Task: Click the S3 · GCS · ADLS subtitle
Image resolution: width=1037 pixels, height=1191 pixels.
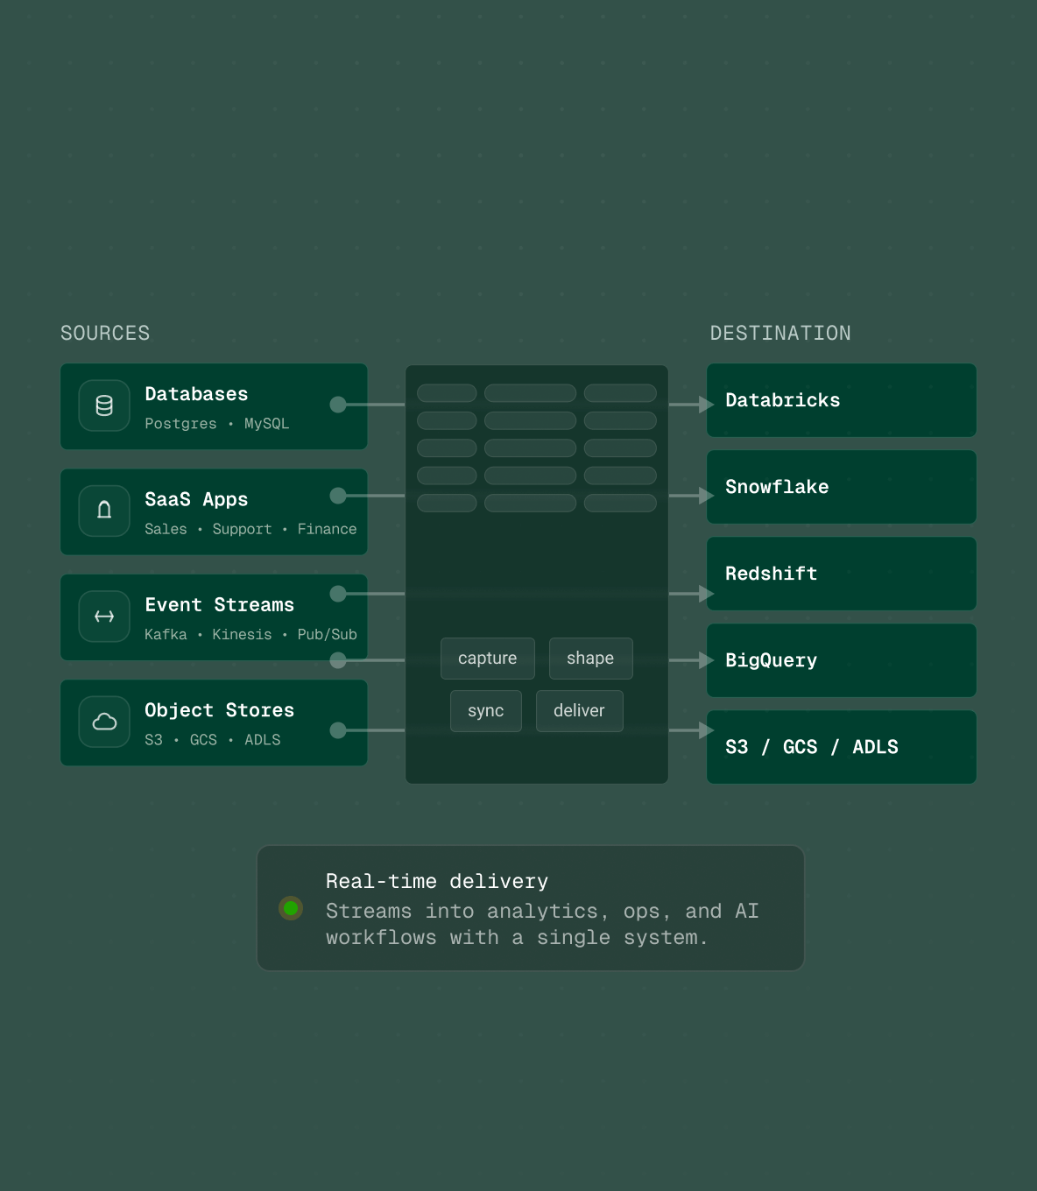Action: pyautogui.click(x=213, y=740)
